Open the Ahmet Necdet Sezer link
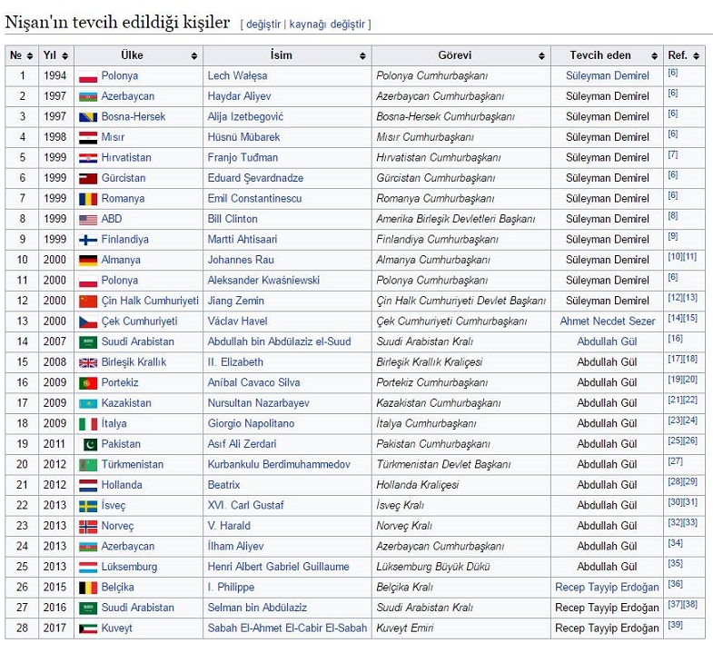Image resolution: width=713 pixels, height=653 pixels. pyautogui.click(x=607, y=322)
